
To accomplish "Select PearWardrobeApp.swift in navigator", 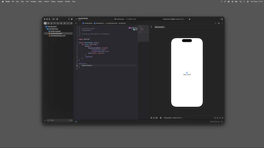I will [58, 36].
